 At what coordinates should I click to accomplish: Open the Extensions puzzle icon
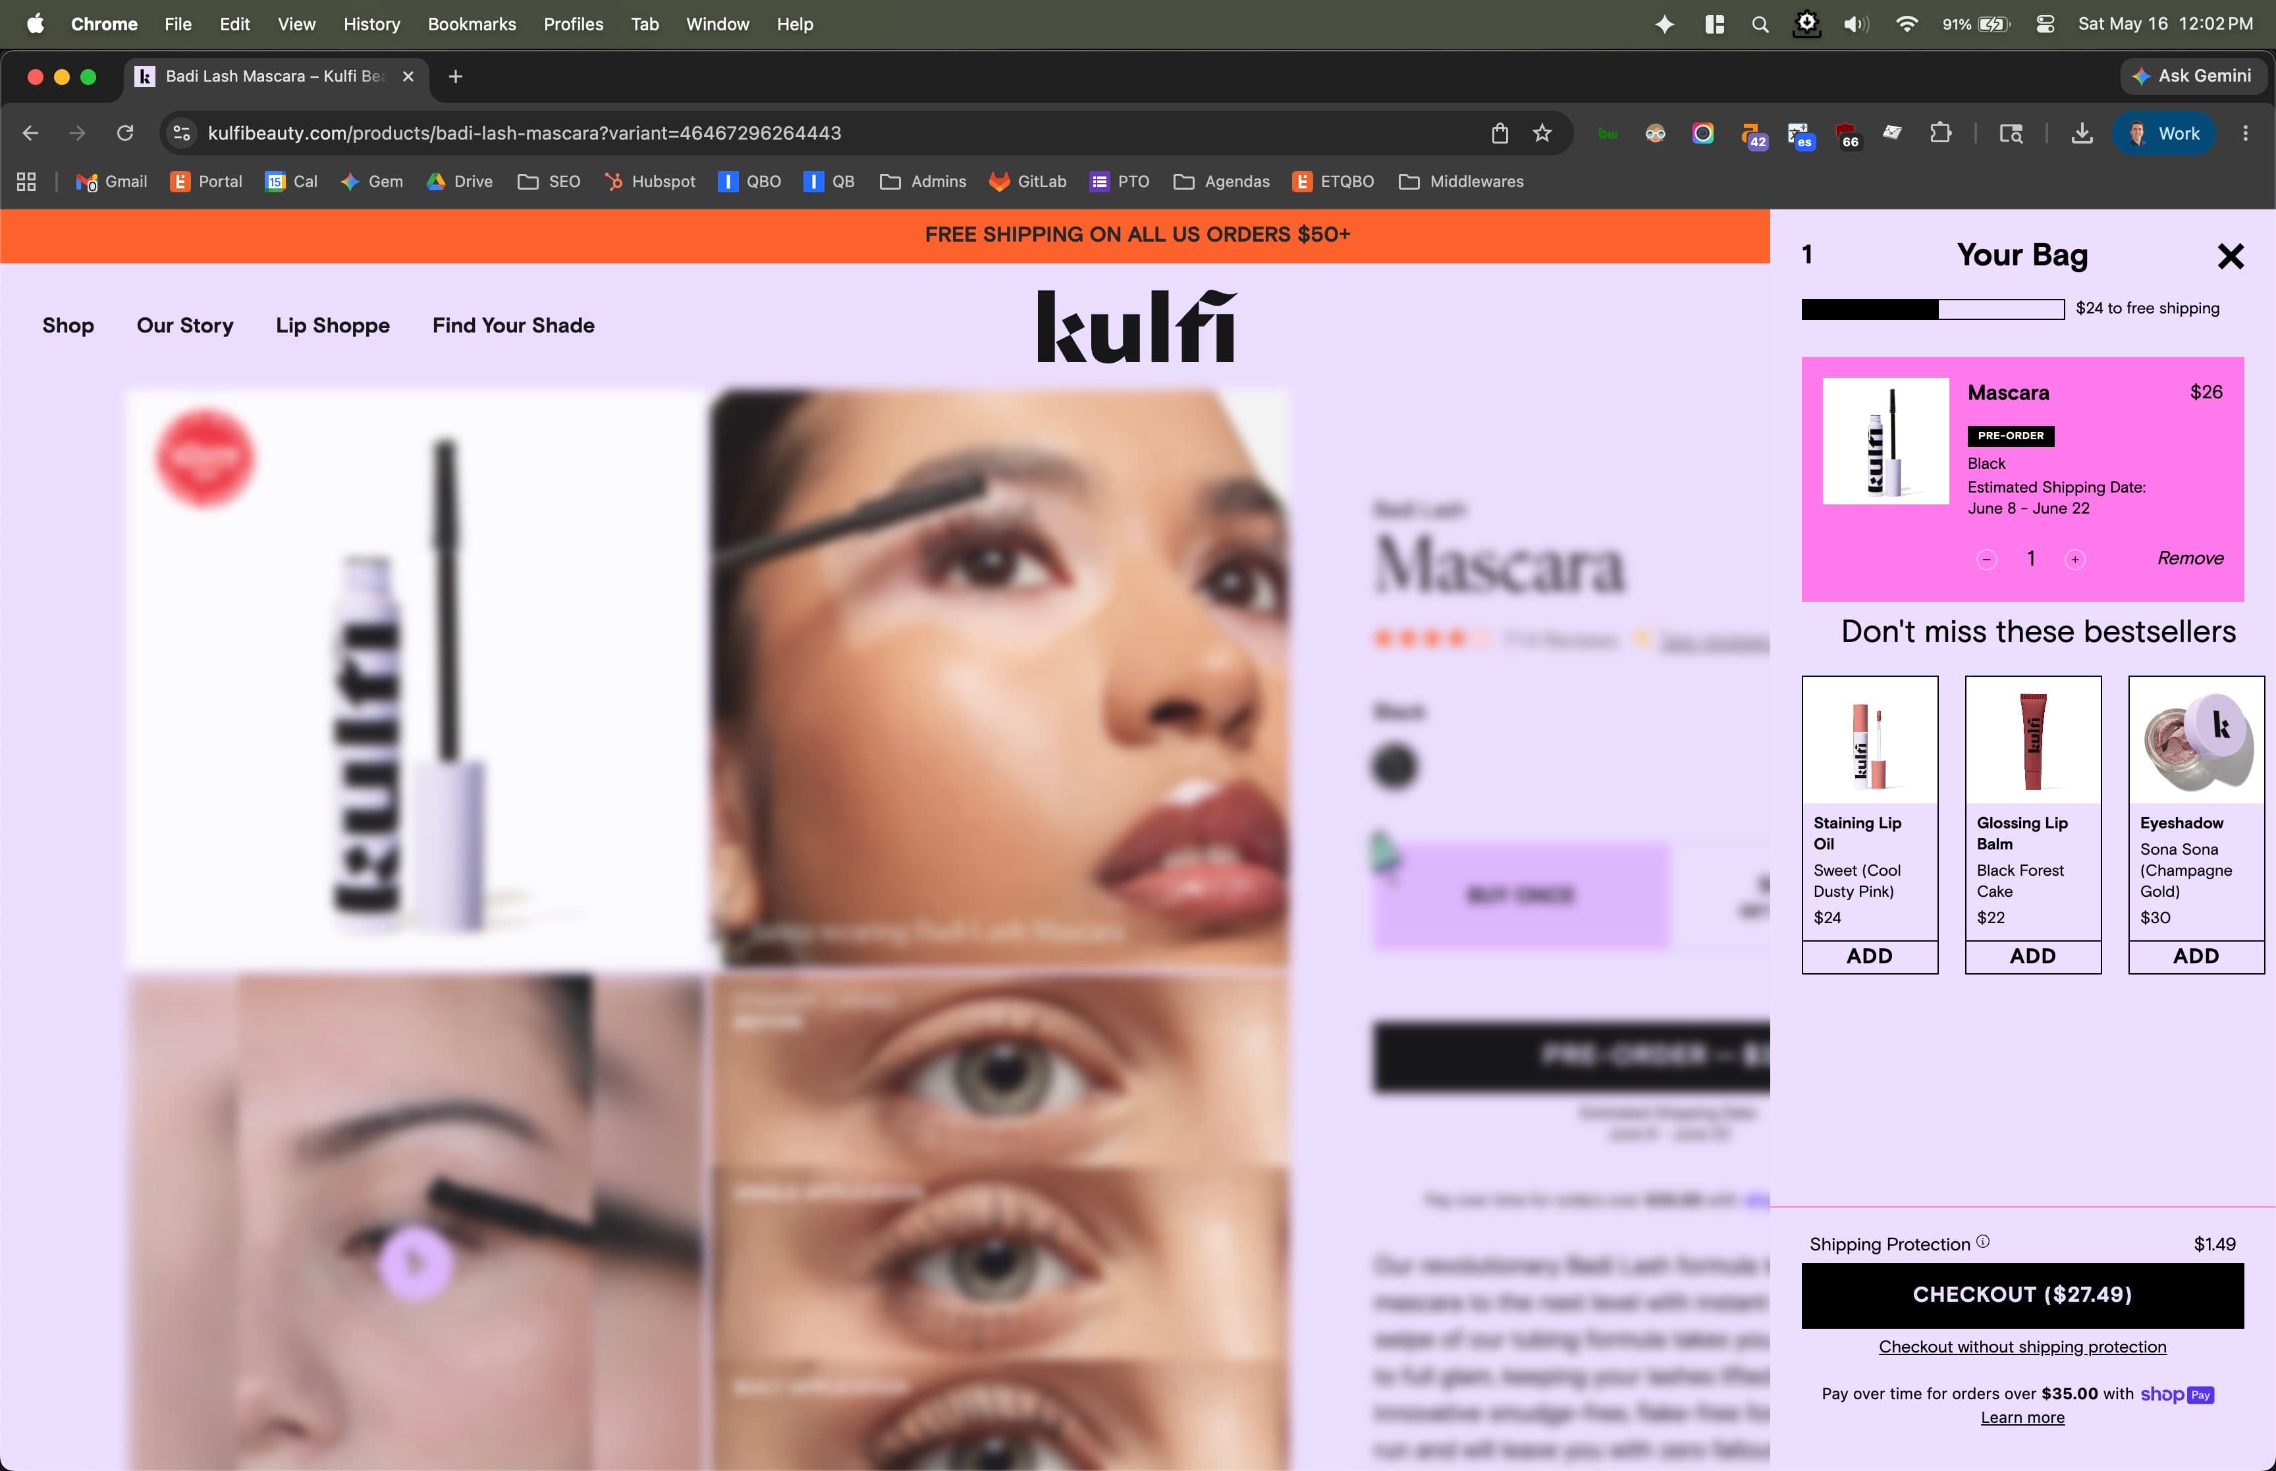click(1940, 134)
